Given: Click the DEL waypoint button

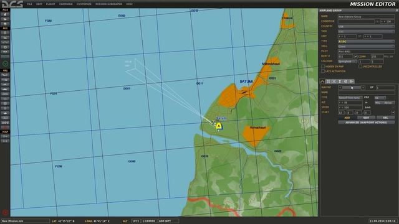Looking at the screenshot, I should pyautogui.click(x=385, y=118).
